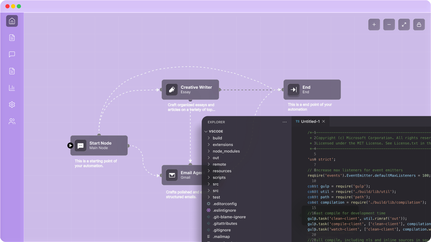Zoom in with the plus button
The image size is (431, 242).
click(x=374, y=24)
